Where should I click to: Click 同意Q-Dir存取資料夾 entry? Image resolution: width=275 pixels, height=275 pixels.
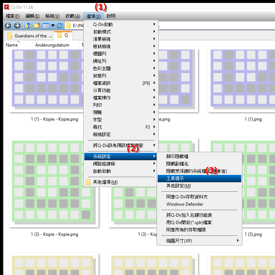click(199, 197)
